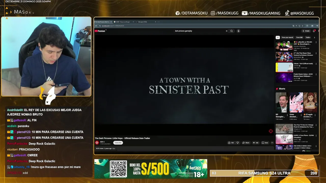This screenshot has width=326, height=183.
Task: Select the 'All' filter chip
Action: pos(278,37)
